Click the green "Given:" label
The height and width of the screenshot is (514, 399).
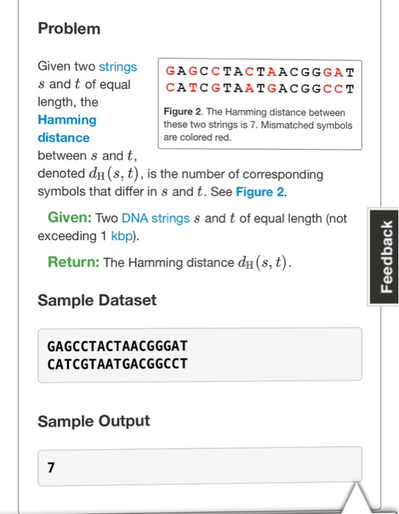[x=70, y=217]
